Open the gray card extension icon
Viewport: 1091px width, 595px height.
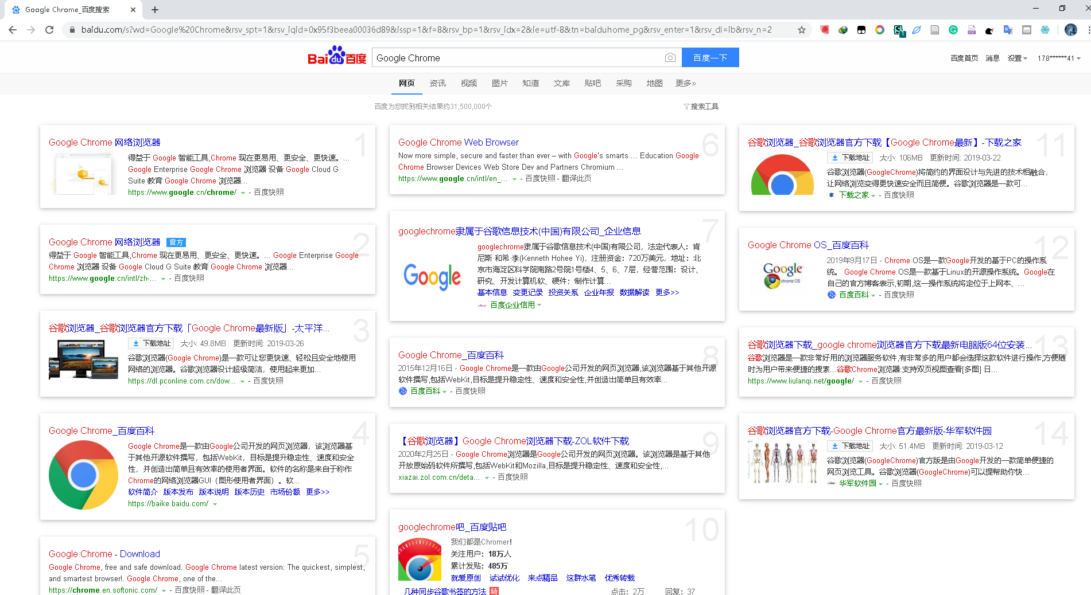coord(1027,30)
